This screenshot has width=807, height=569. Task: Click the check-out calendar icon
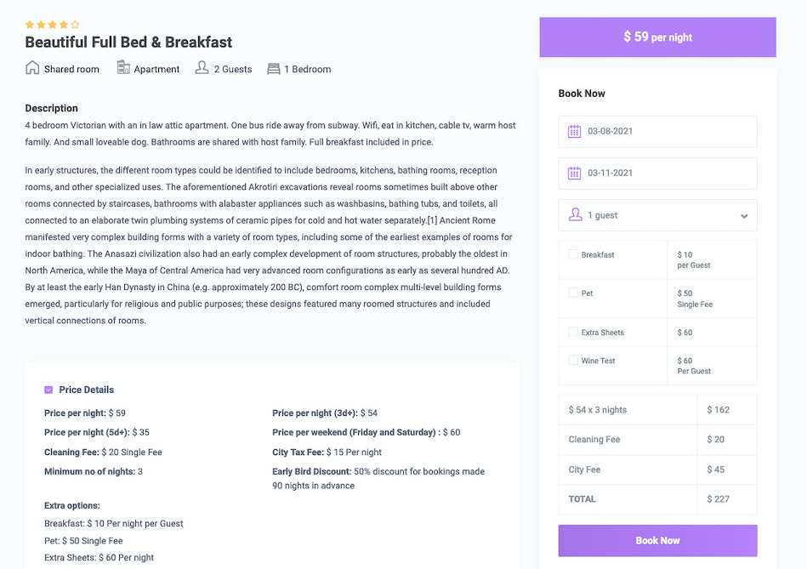(x=574, y=173)
